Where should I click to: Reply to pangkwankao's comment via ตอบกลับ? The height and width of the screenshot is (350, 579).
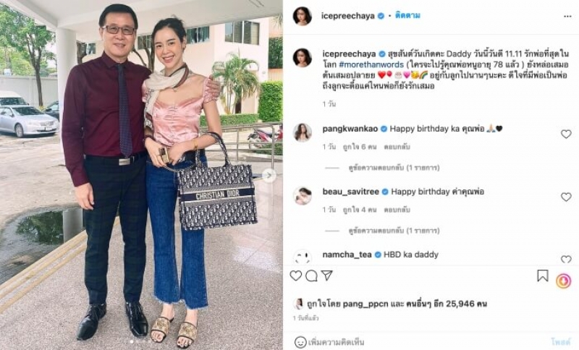point(397,147)
